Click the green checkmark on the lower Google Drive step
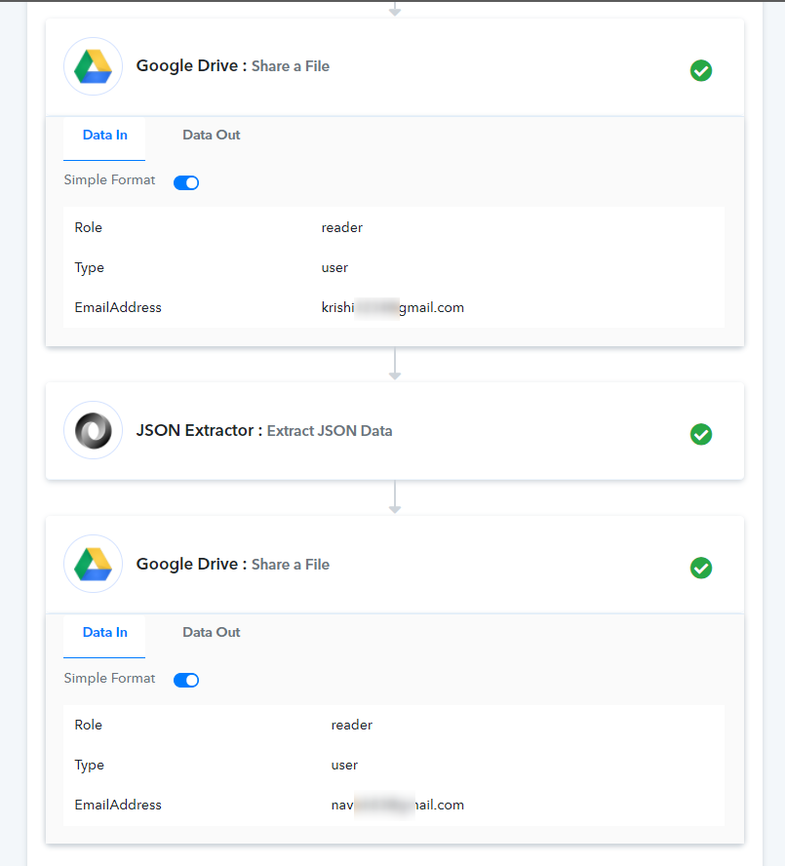The height and width of the screenshot is (866, 785). 700,568
